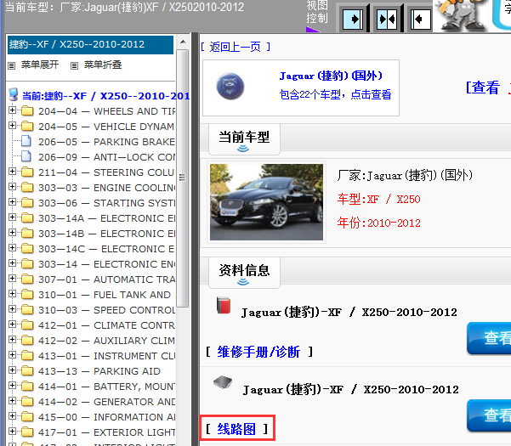Click the view control center-split icon
The height and width of the screenshot is (446, 511).
[x=387, y=19]
